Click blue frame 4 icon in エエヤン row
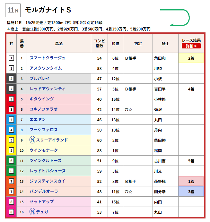 (11, 120)
